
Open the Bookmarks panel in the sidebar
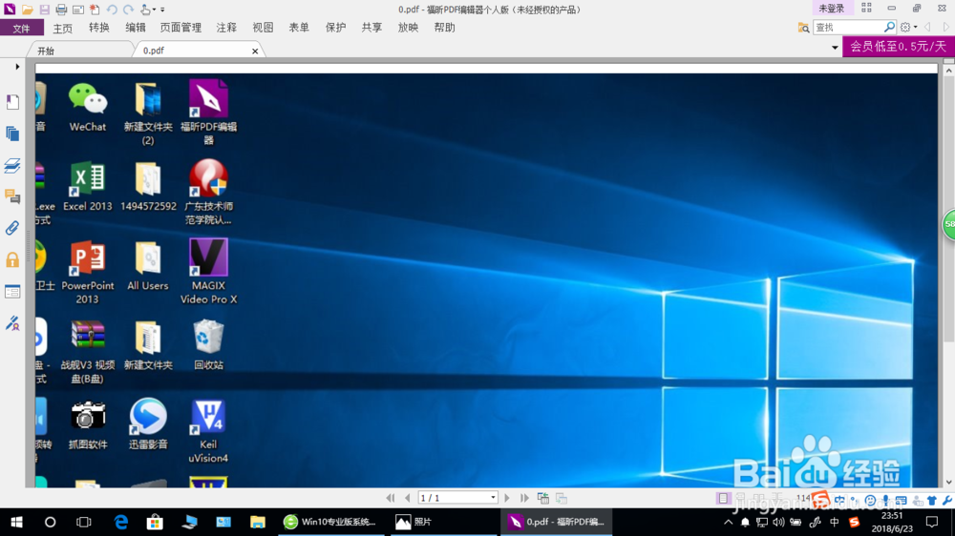tap(12, 102)
